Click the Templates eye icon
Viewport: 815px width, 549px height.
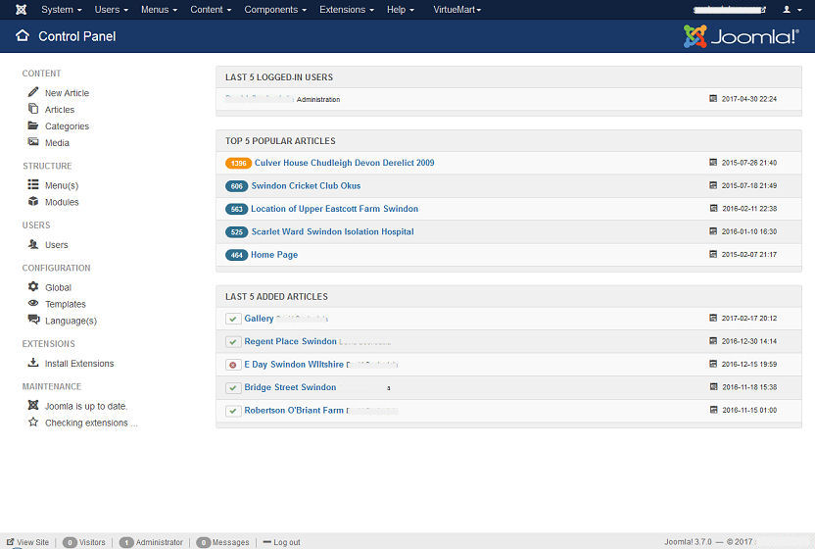point(33,304)
